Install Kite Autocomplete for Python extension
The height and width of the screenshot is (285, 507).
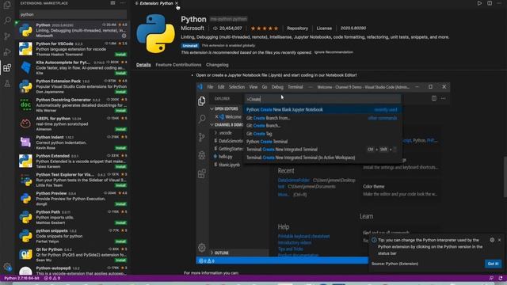[x=120, y=73]
